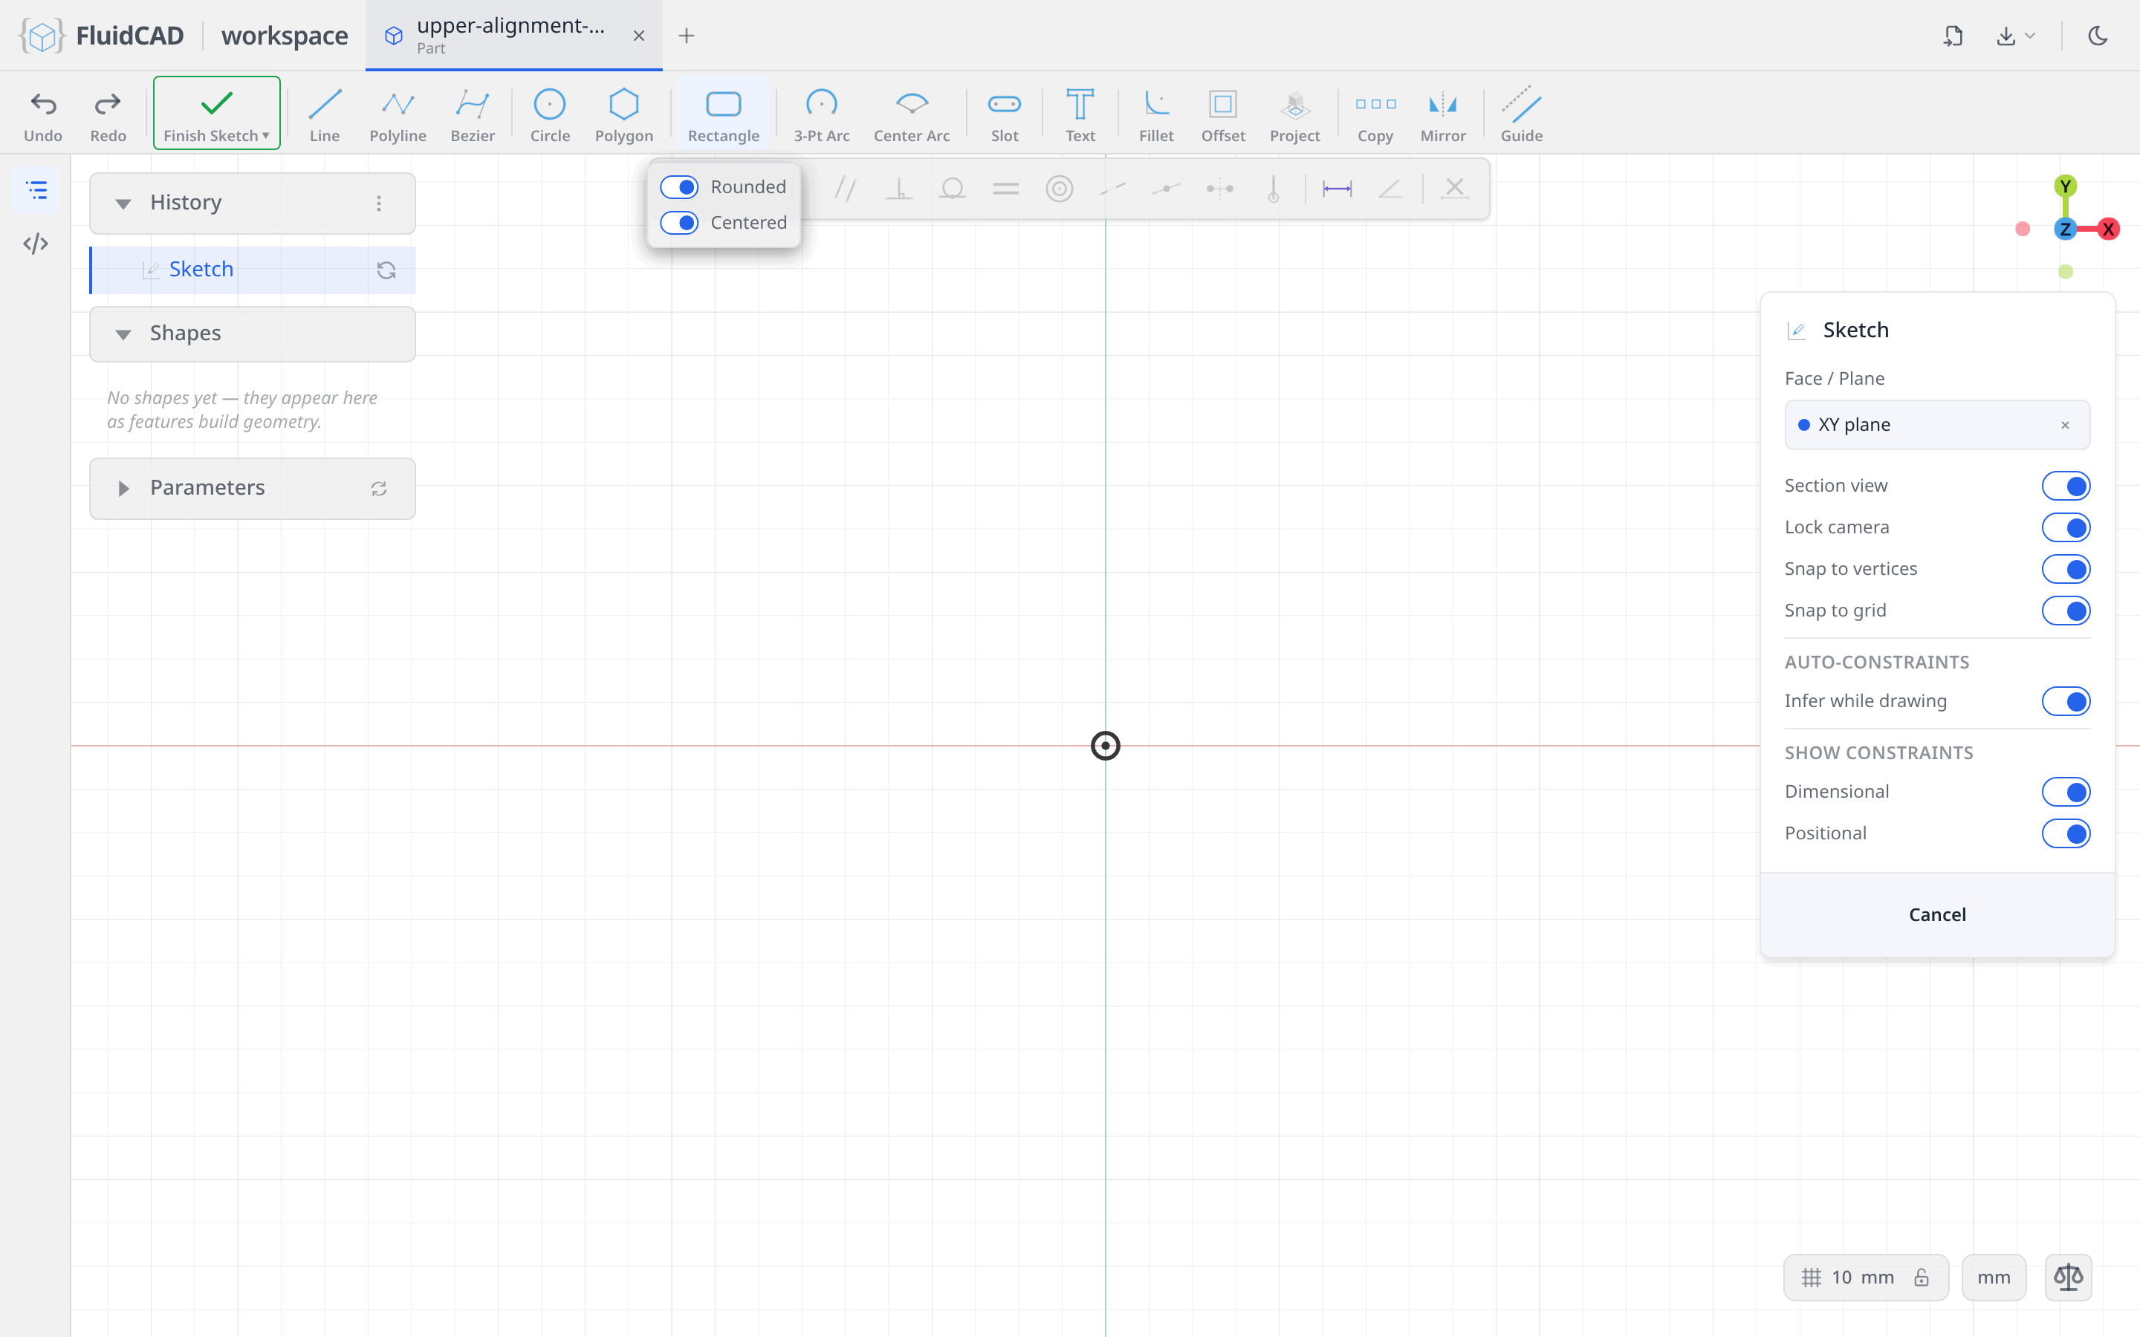Select the Offset tool
The height and width of the screenshot is (1337, 2140).
[1223, 115]
